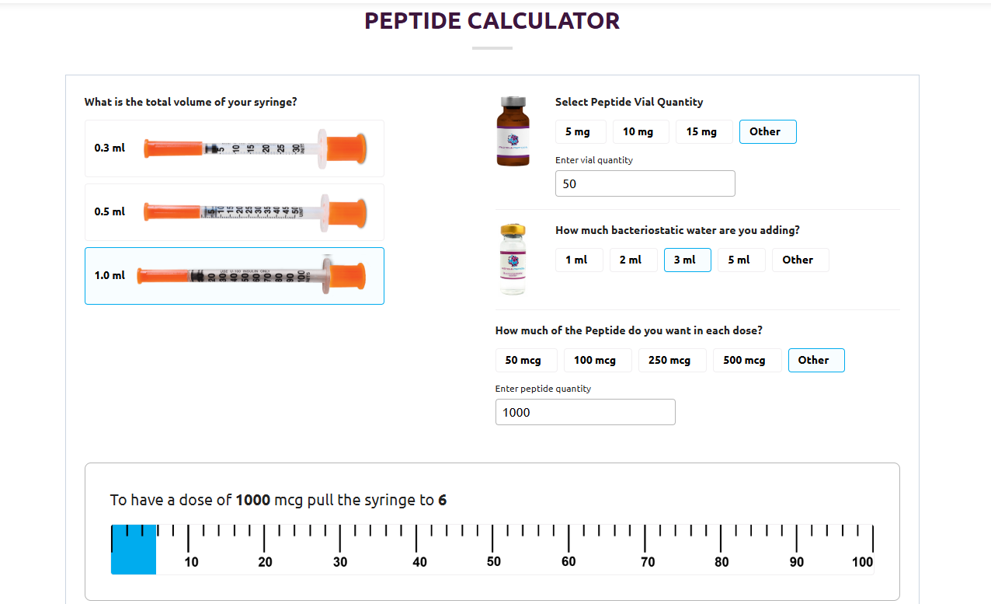Click the brown peptide vial image

click(x=513, y=131)
